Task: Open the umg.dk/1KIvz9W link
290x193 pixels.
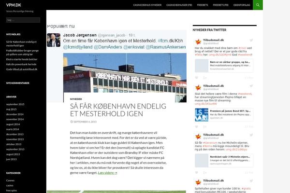Action: (x=206, y=104)
